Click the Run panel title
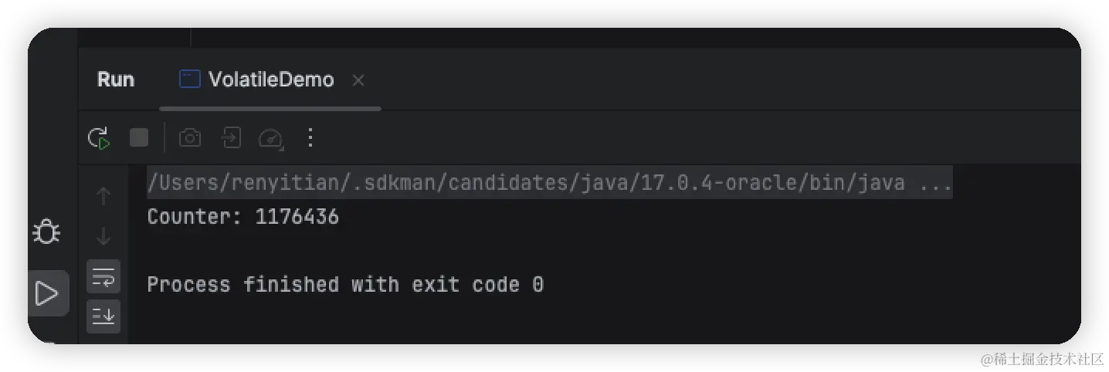 pos(116,79)
